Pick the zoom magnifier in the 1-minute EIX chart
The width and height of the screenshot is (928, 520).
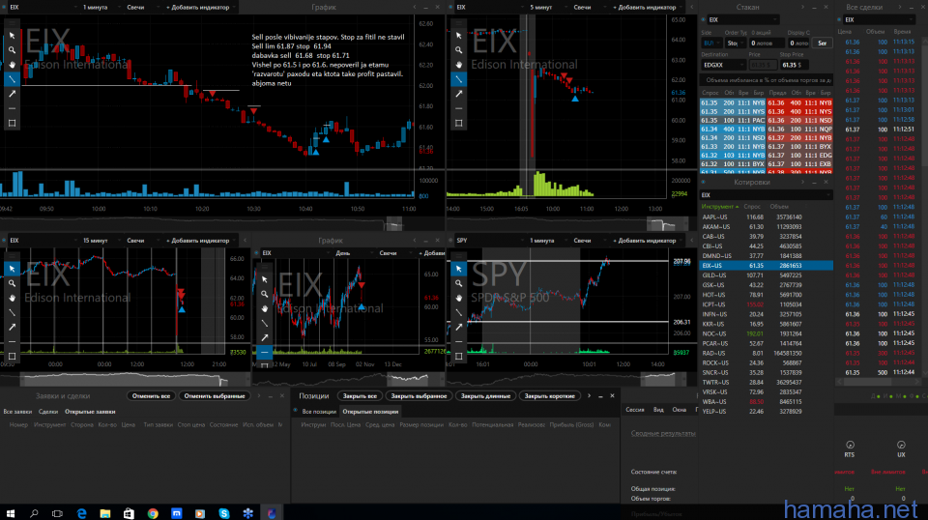pos(12,50)
